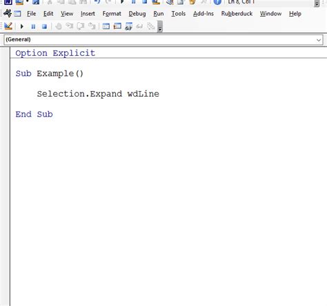The image size is (327, 306).
Task: Open the Tools menu
Action: coord(179,14)
